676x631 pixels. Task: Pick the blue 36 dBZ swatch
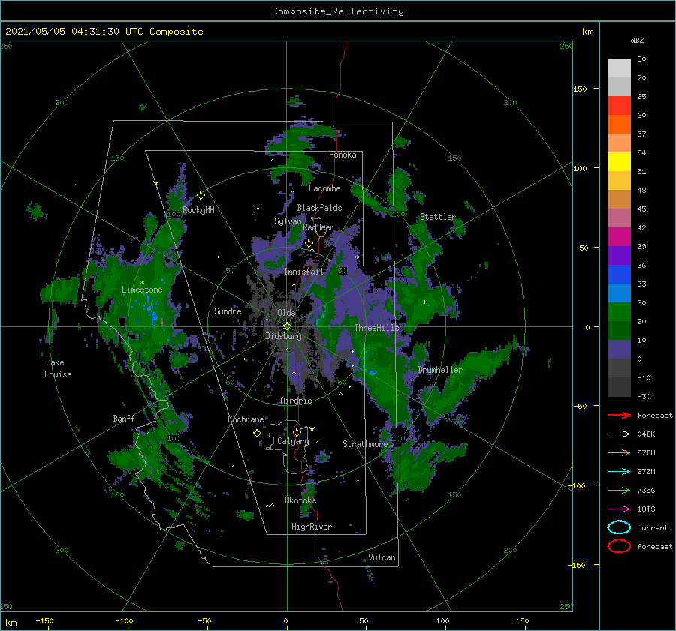click(x=619, y=274)
